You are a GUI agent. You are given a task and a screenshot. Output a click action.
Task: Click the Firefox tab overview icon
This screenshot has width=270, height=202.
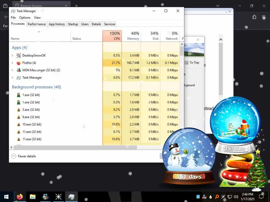tap(5, 6)
